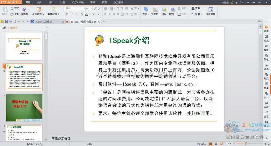Expand quick access toolbar dropdown arrow

point(28,22)
